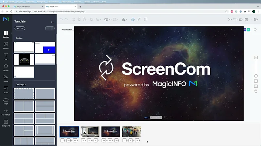The image size is (261, 146).
Task: Select the car image custom template
Action: (x=24, y=60)
